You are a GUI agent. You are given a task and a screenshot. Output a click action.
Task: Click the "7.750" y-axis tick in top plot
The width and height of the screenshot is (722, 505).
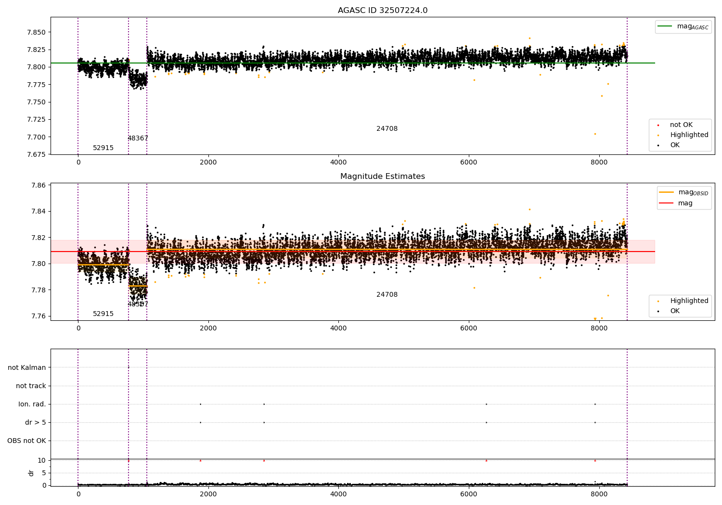(37, 102)
